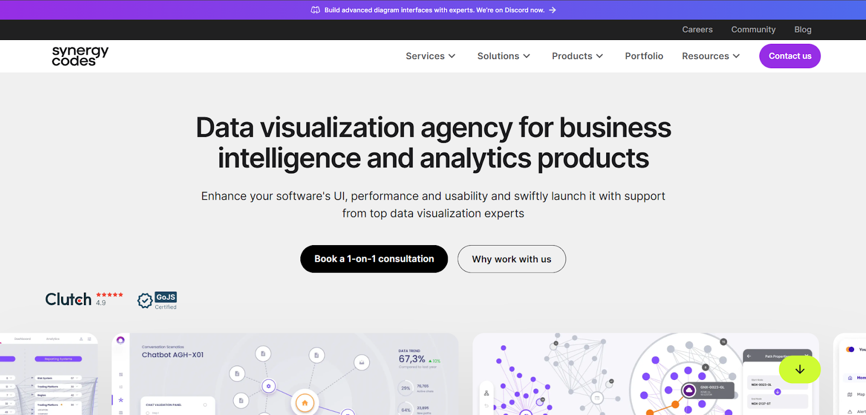Click the Synergy Codes logo
866x415 pixels.
[x=80, y=56]
